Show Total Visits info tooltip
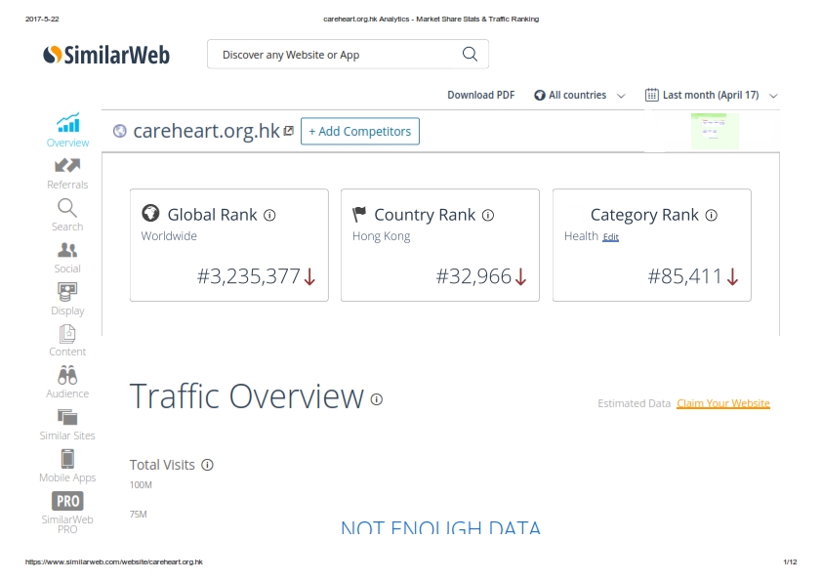Image resolution: width=822 pixels, height=581 pixels. point(208,465)
